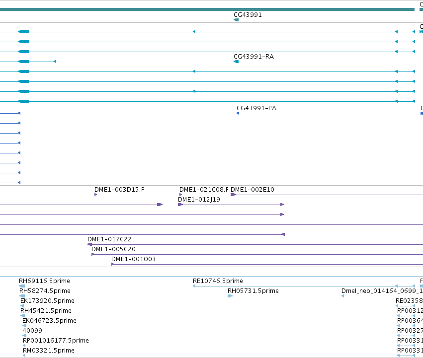Select the DME1-021C08.F feature label
423x358 pixels.
point(204,190)
